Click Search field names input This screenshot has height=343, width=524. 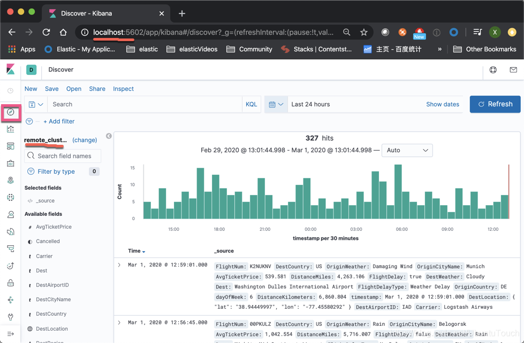click(63, 156)
